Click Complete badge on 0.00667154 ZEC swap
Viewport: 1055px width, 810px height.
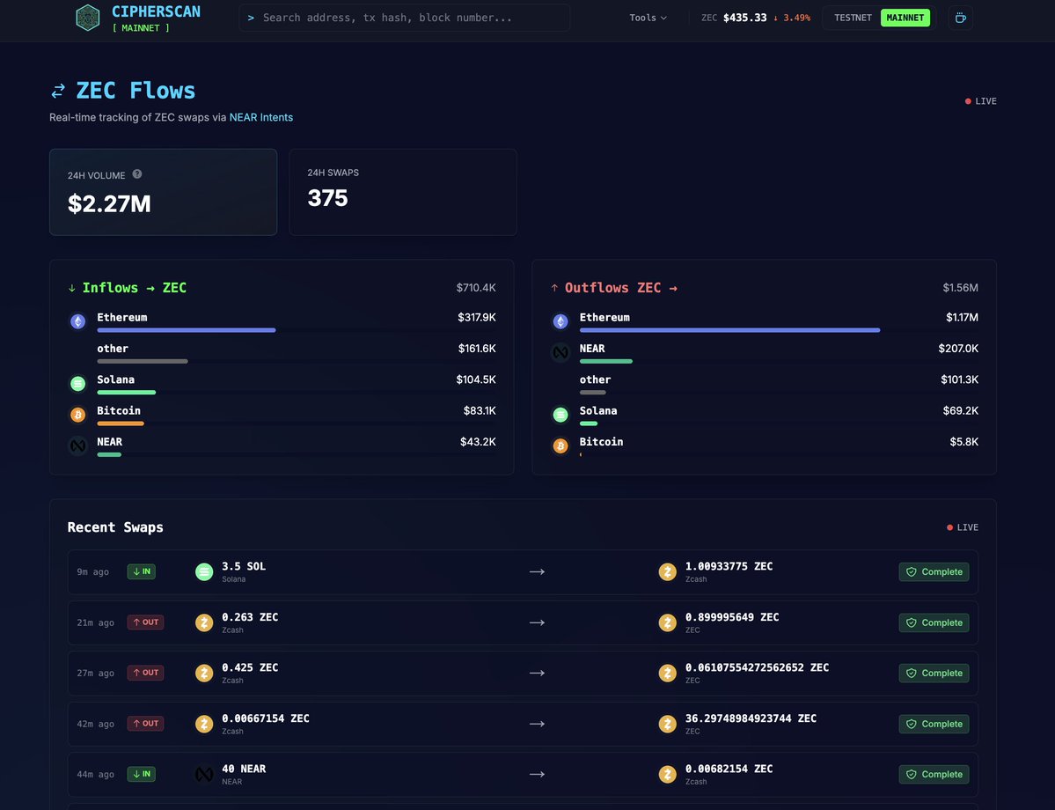point(934,724)
